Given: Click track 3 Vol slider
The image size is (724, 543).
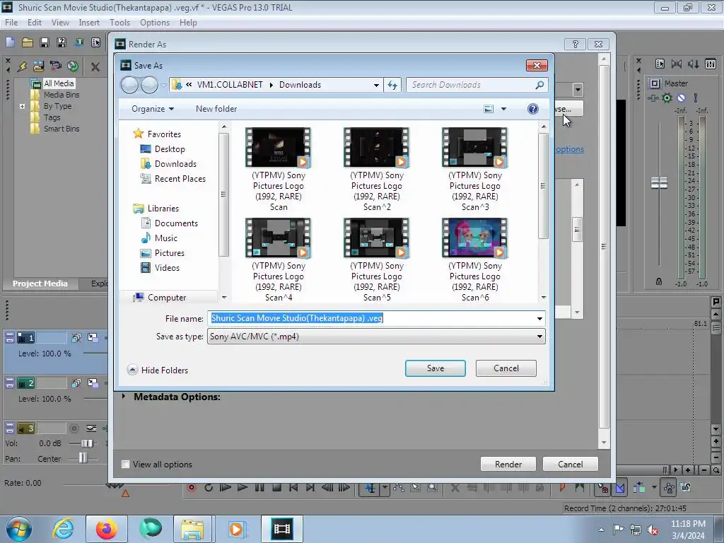Looking at the screenshot, I should tap(87, 443).
